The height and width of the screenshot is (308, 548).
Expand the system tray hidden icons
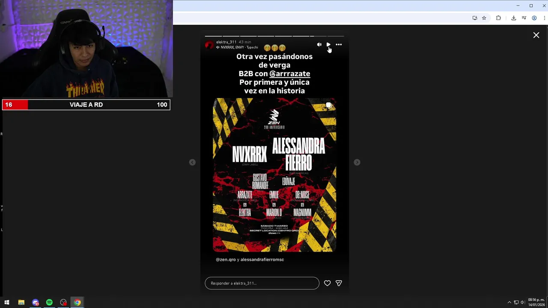509,302
